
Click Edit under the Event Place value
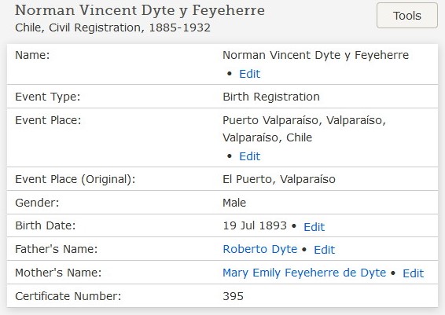pyautogui.click(x=249, y=156)
